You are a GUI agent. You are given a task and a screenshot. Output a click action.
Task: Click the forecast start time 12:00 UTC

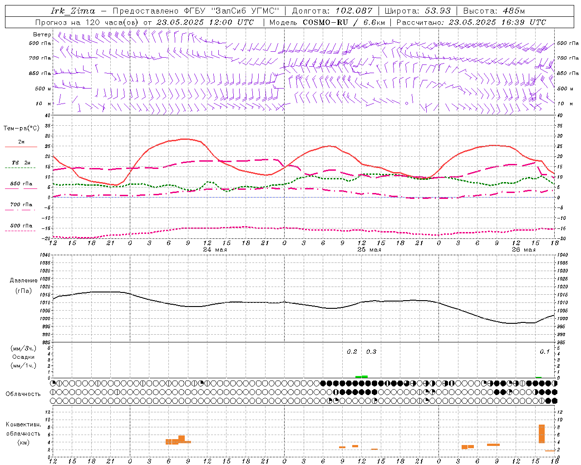click(x=231, y=22)
